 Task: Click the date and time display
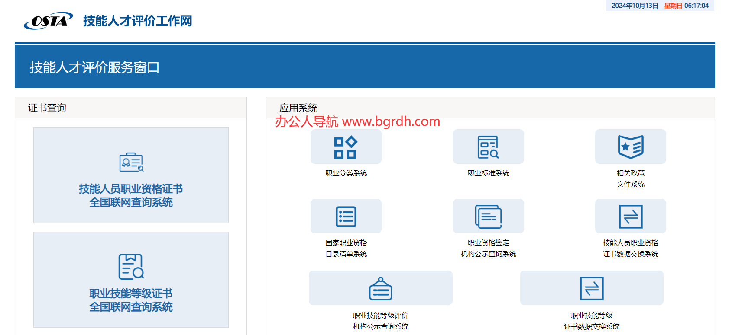660,6
